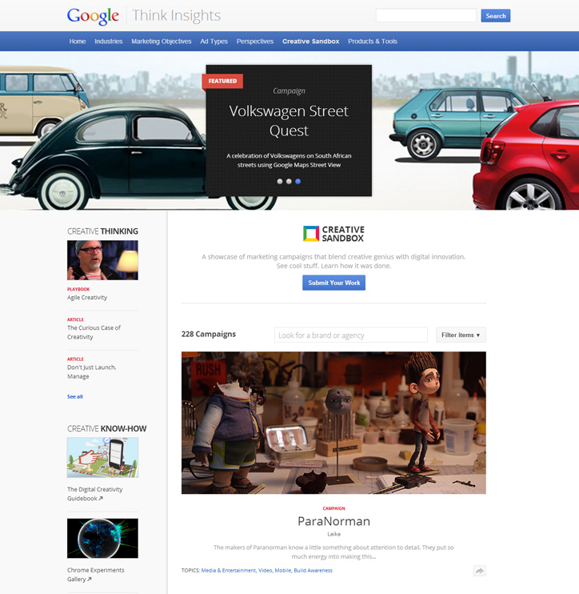
Task: Expand the Filter items dropdown
Action: (461, 335)
